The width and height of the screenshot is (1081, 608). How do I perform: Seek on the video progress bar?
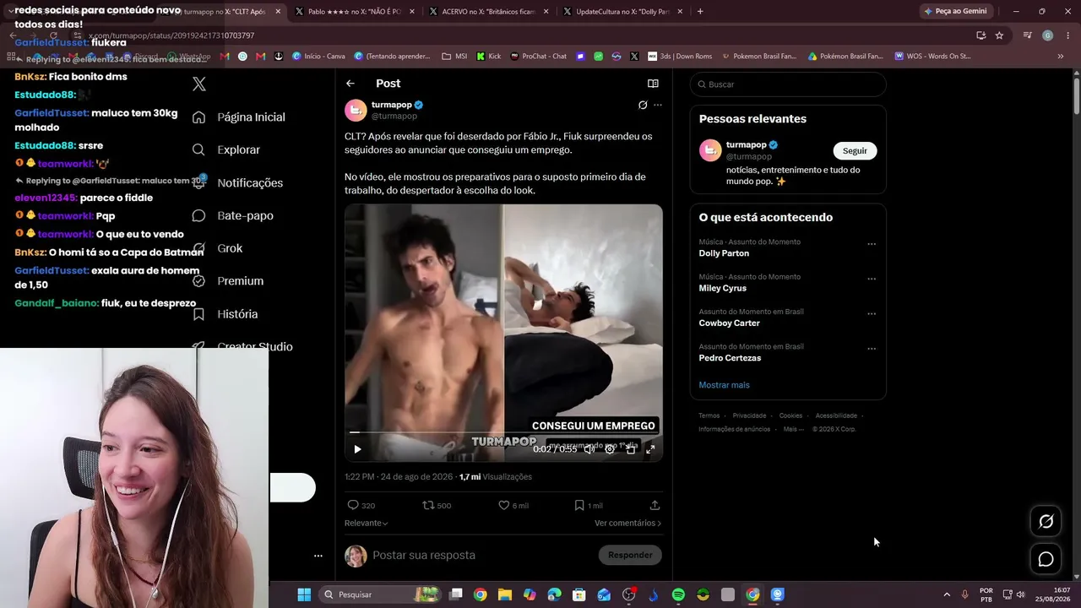pyautogui.click(x=503, y=433)
